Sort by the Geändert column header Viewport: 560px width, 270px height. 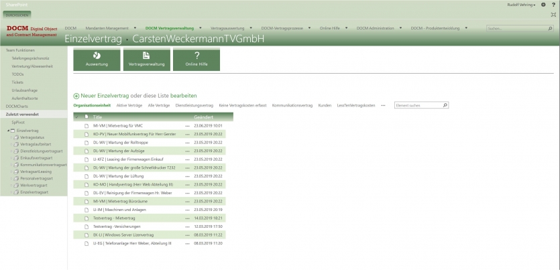pyautogui.click(x=204, y=117)
